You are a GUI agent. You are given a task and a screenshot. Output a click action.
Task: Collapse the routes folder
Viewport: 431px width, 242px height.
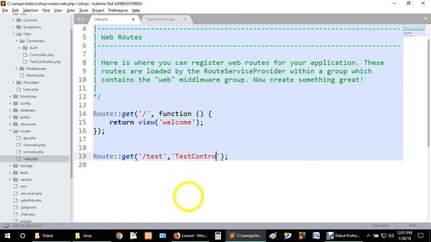point(10,131)
